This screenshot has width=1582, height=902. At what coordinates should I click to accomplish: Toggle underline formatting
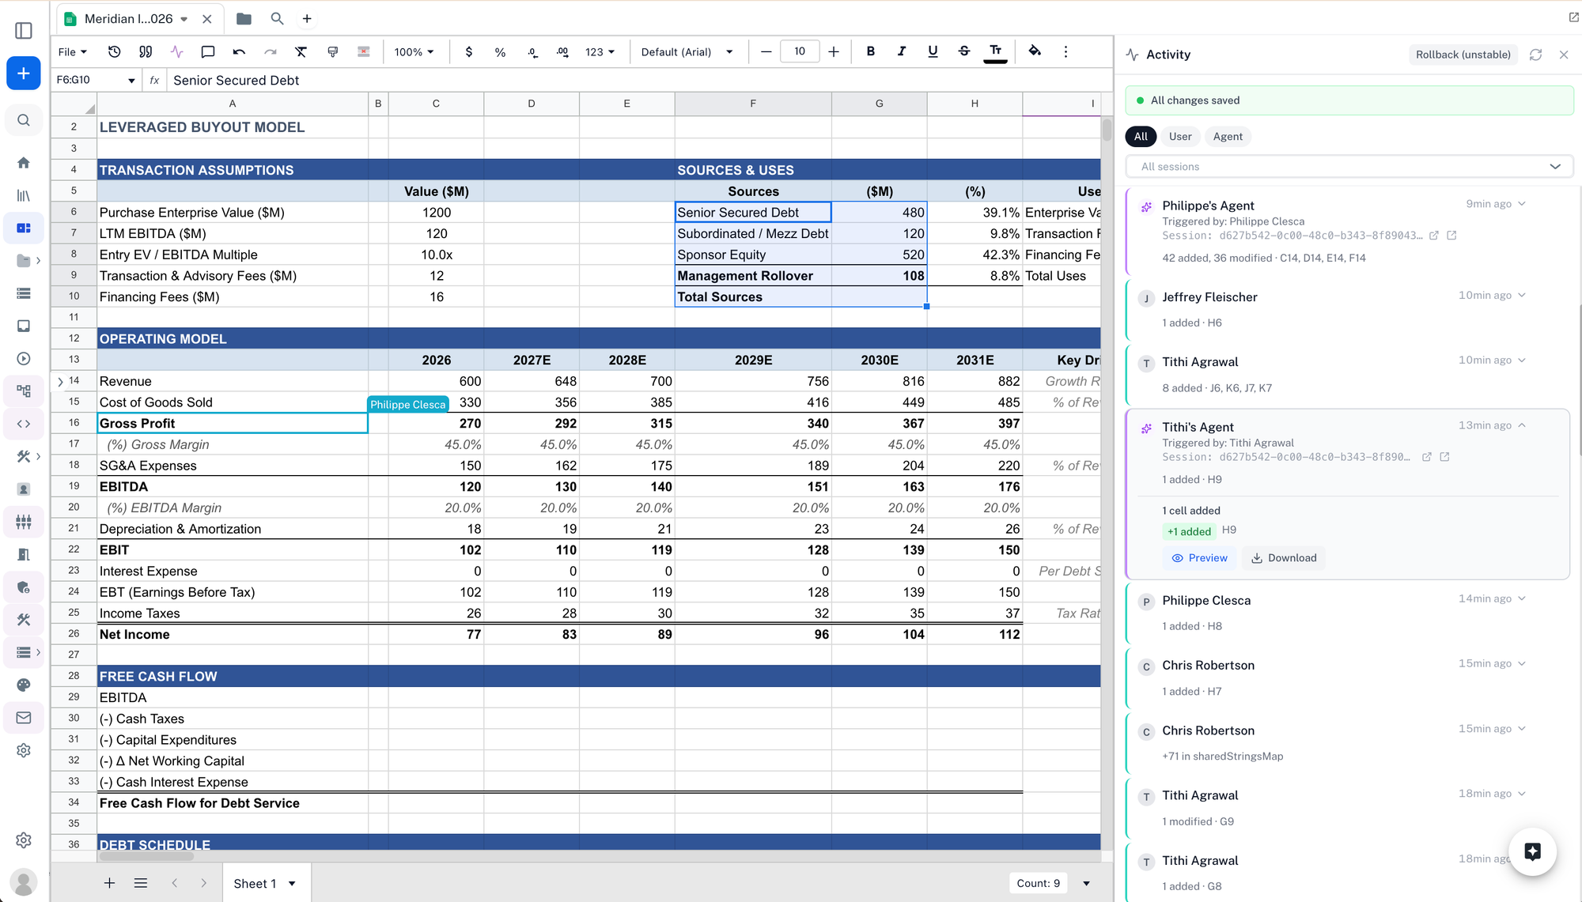coord(933,51)
